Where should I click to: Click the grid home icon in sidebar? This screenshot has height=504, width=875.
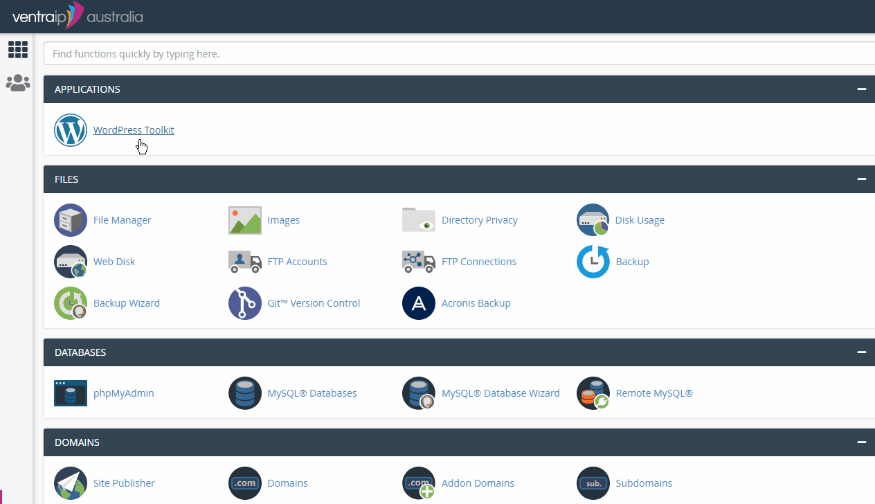17,50
